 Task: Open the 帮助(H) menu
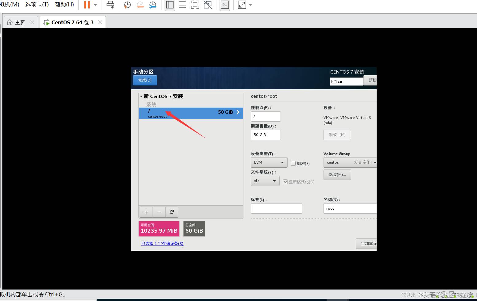coord(64,5)
